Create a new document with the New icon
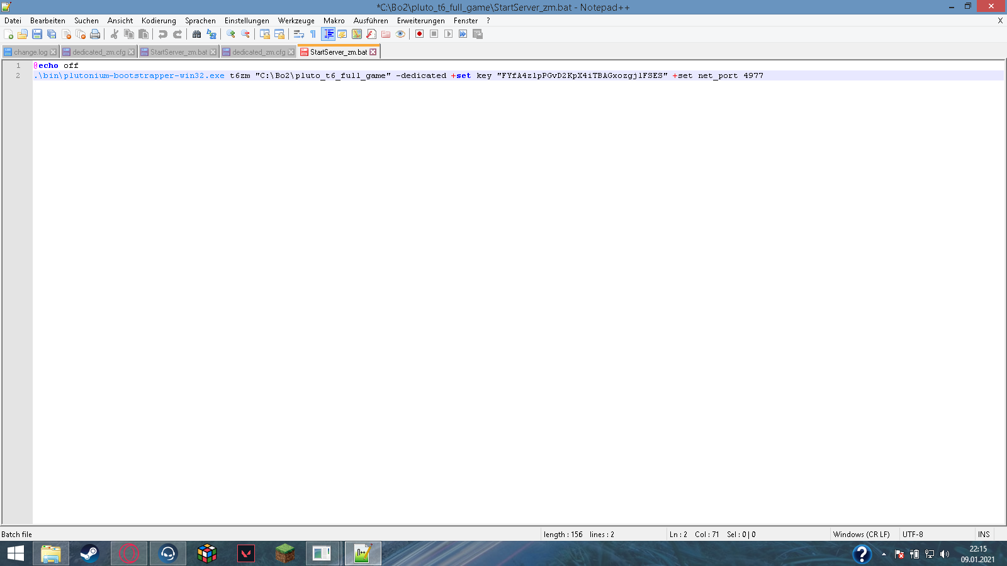The width and height of the screenshot is (1007, 566). [x=8, y=34]
